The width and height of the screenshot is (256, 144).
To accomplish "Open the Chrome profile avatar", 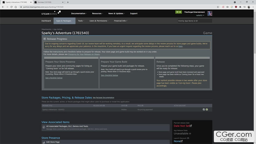I will coord(249,7).
